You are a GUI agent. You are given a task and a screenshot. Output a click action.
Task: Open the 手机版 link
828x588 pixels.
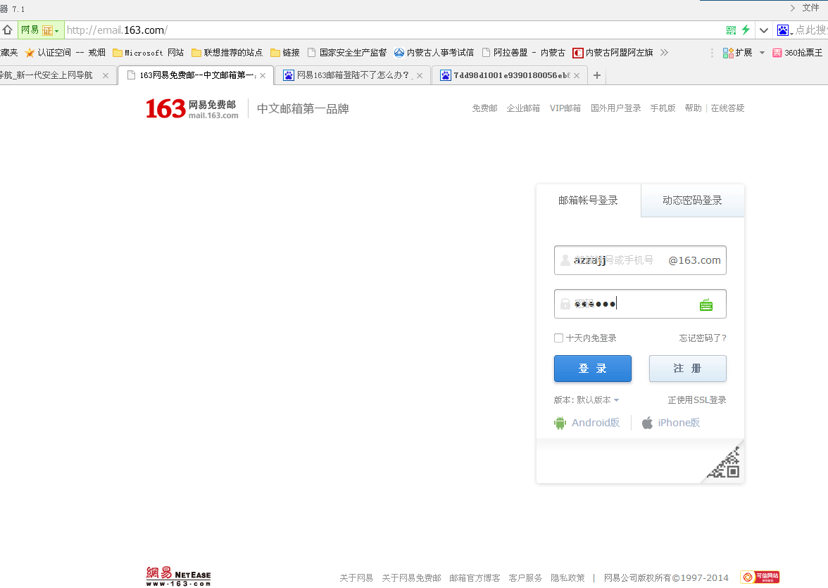(x=663, y=108)
